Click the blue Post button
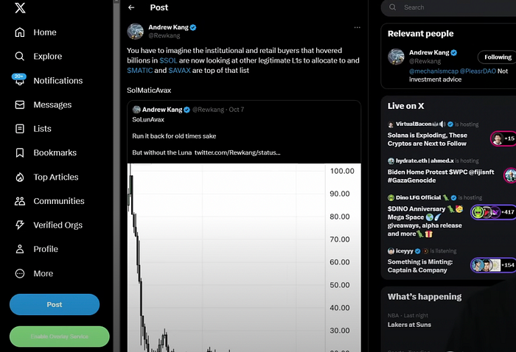Viewport: 516px width, 352px height. [55, 304]
